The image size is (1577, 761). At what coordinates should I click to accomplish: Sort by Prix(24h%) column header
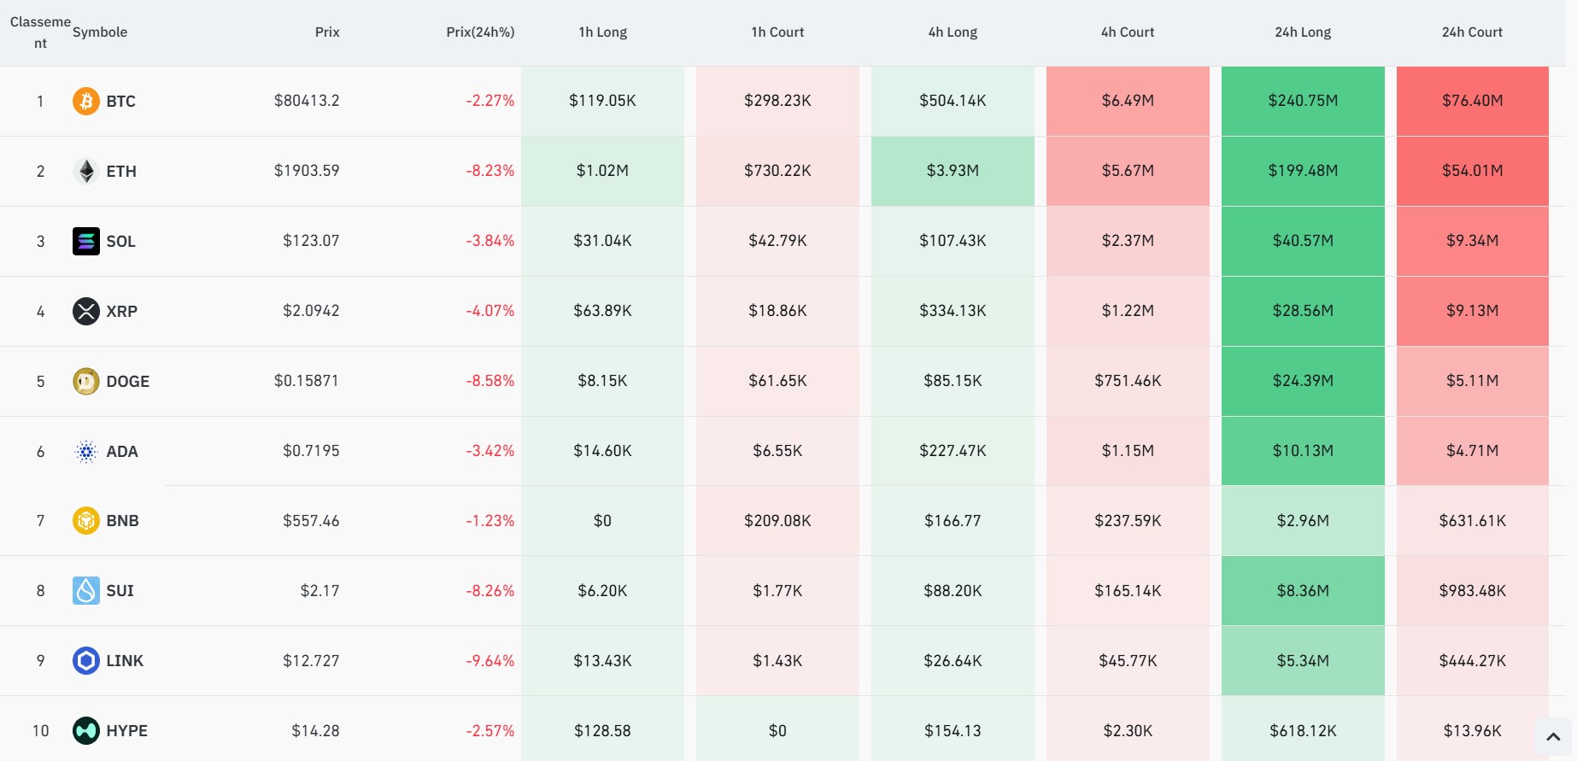click(x=480, y=32)
